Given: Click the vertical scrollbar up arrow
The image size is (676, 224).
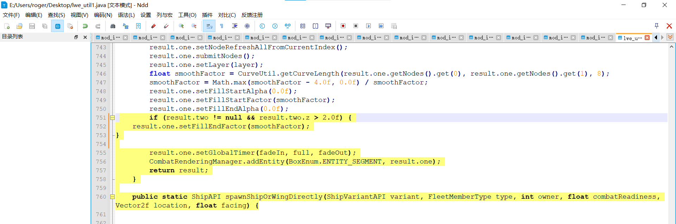Looking at the screenshot, I should (672, 47).
